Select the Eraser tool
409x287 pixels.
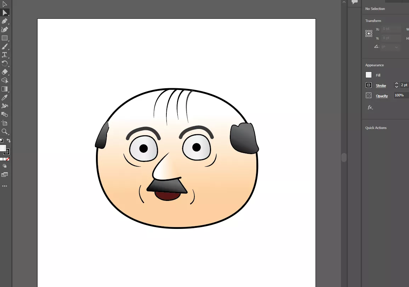[x=5, y=72]
